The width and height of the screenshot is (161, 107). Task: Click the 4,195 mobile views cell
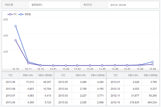pos(98,89)
